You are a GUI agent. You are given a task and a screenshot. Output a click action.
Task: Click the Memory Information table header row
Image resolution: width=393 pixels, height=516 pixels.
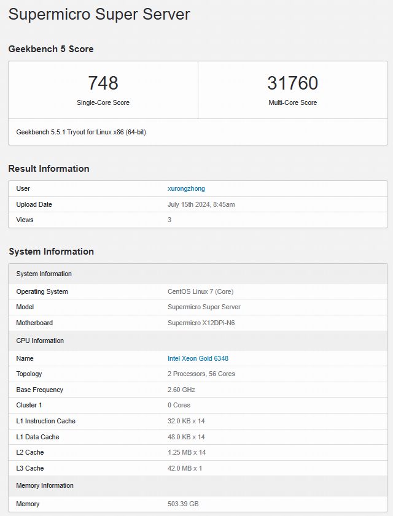click(45, 485)
